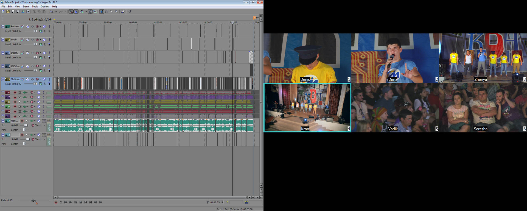Open the Tools menu
Viewport: 527px width, 211px height.
pyautogui.click(x=35, y=7)
